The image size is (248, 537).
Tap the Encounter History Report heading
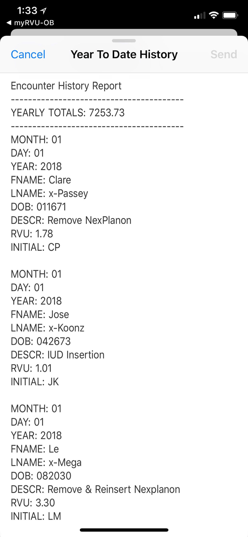(66, 86)
